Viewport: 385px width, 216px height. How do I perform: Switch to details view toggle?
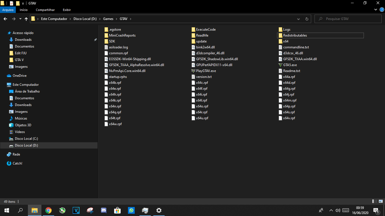coord(375,201)
